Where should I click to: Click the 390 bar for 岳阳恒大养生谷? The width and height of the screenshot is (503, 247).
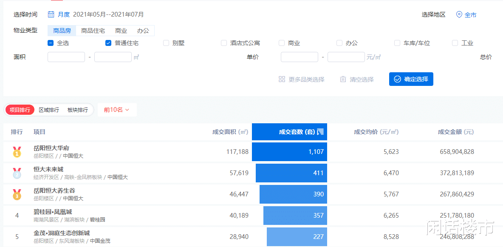point(293,194)
